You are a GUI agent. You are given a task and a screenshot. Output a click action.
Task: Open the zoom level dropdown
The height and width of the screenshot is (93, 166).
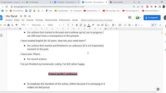point(25,25)
